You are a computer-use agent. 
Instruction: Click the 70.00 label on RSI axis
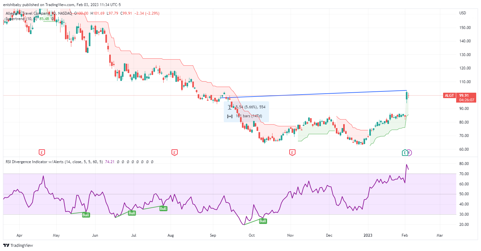464,174
